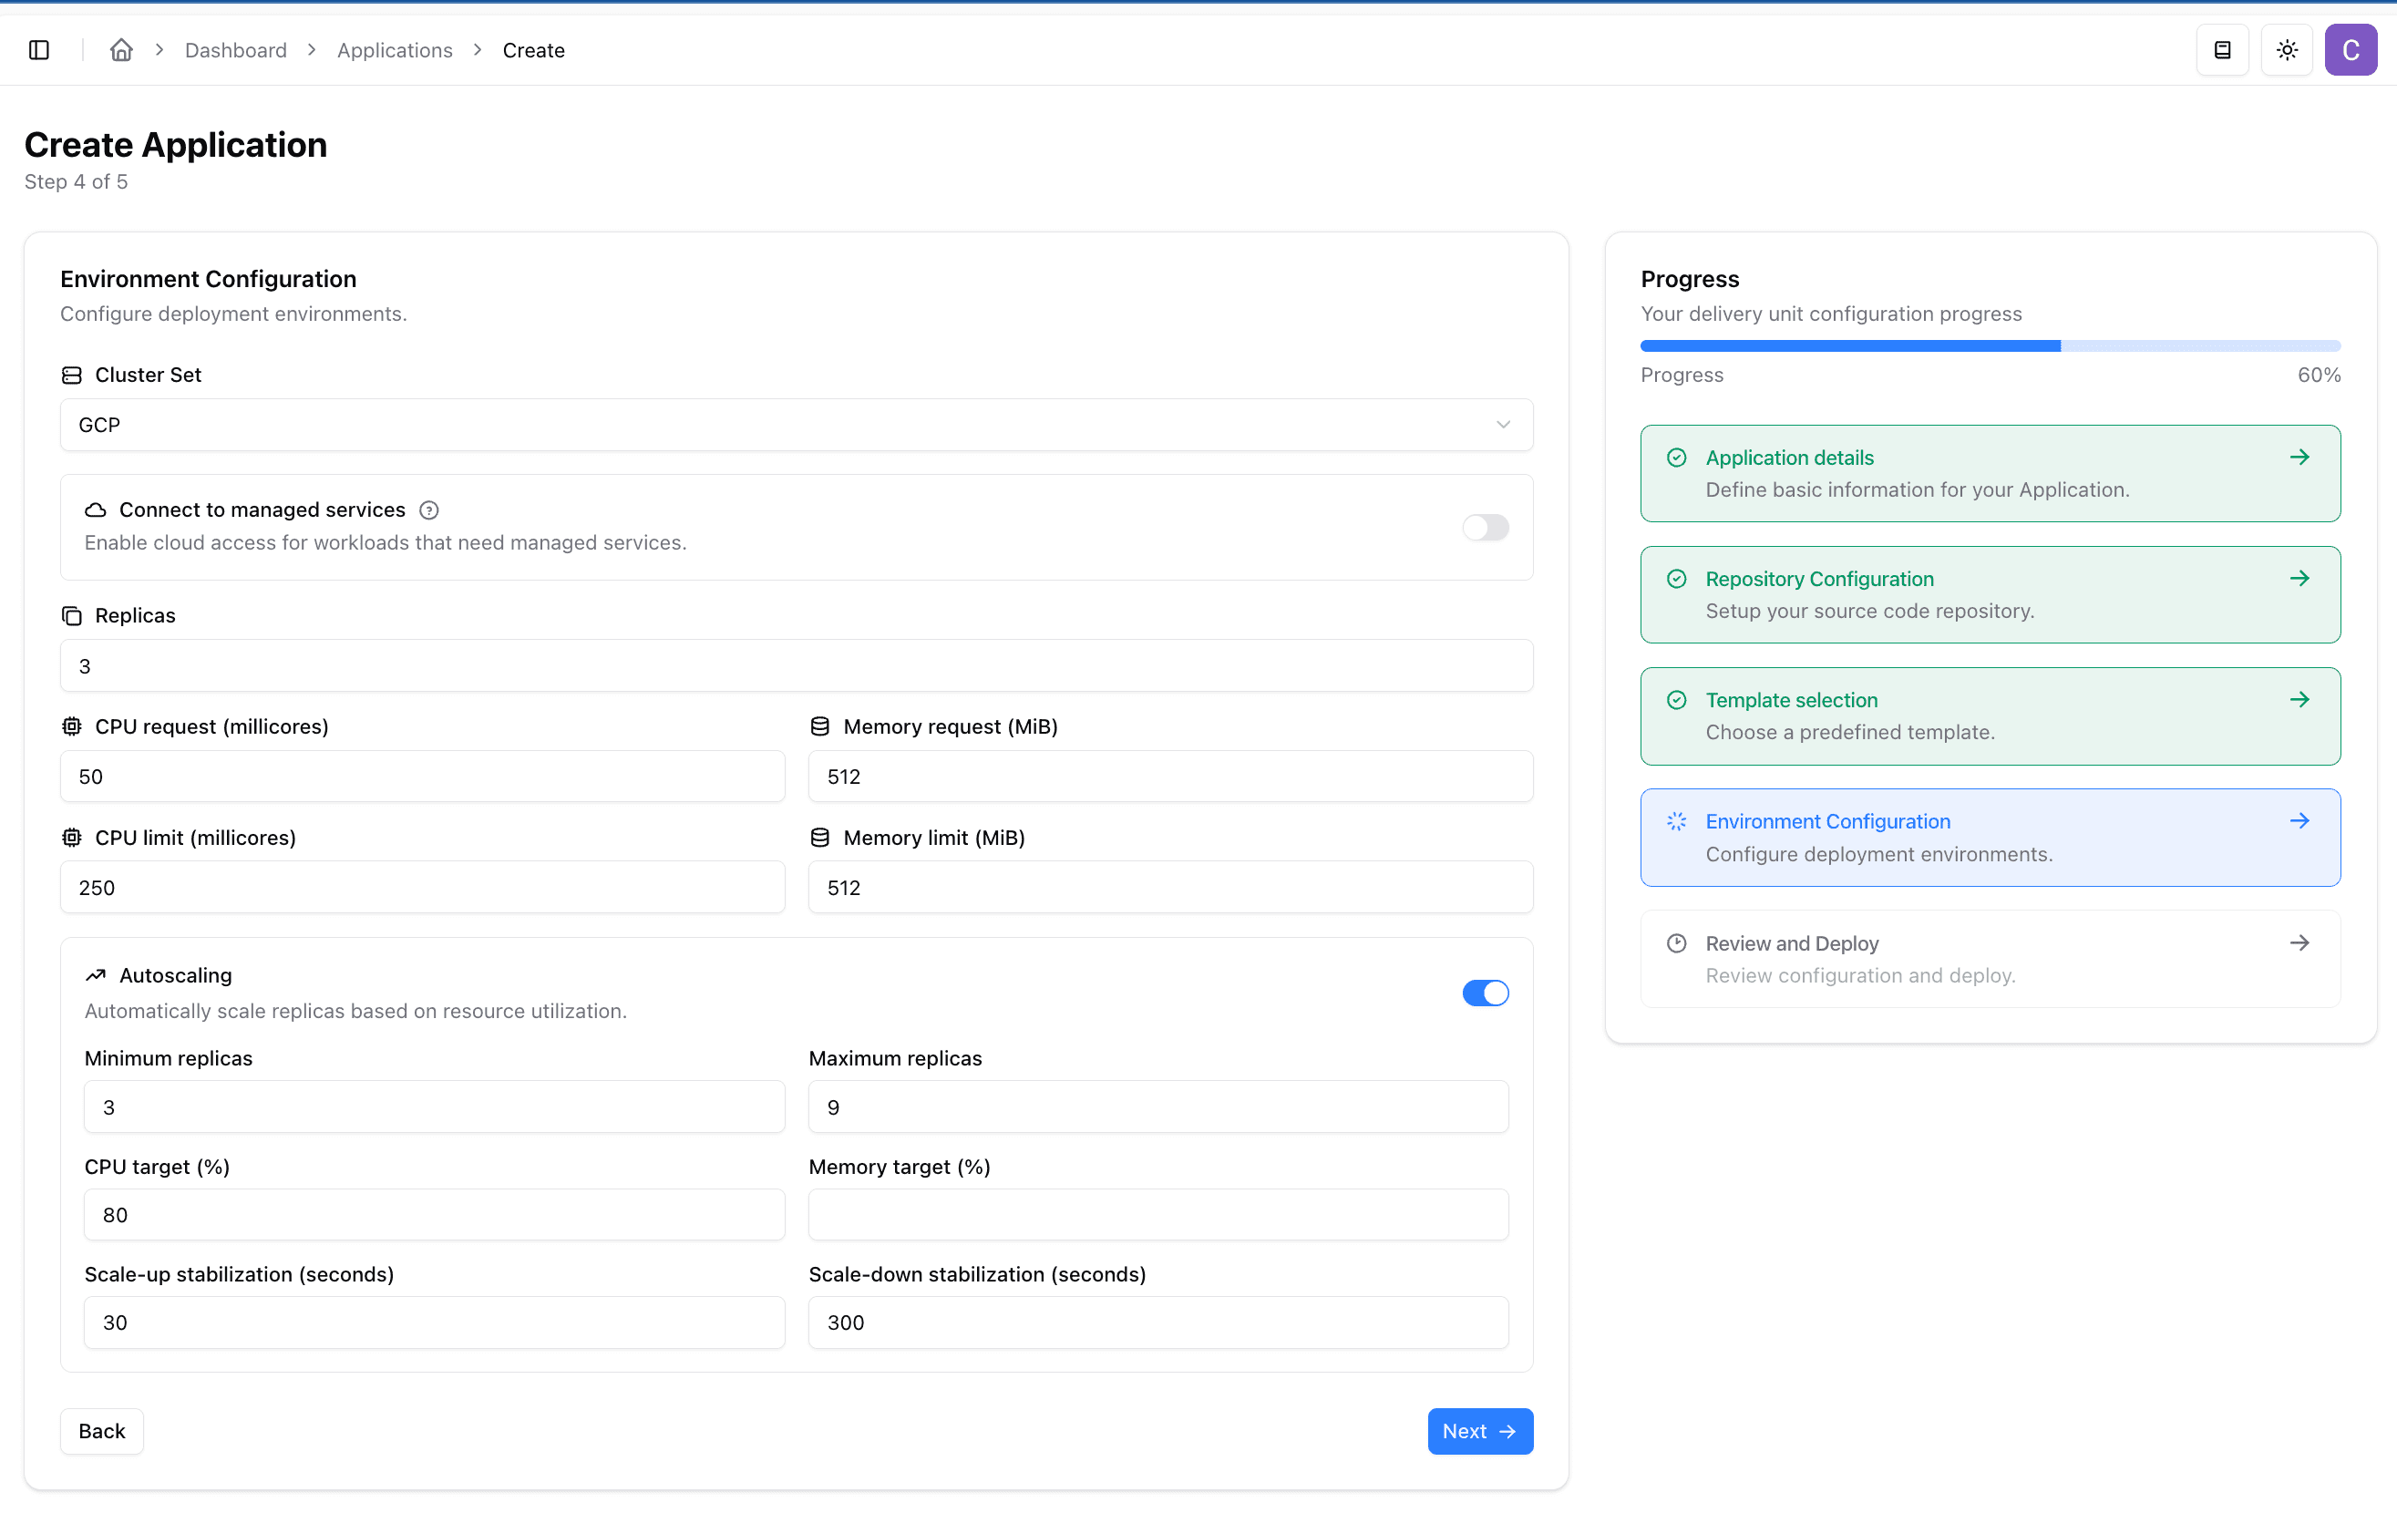Click arrow on Environment Configuration card
This screenshot has height=1513, width=2397.
(2299, 821)
